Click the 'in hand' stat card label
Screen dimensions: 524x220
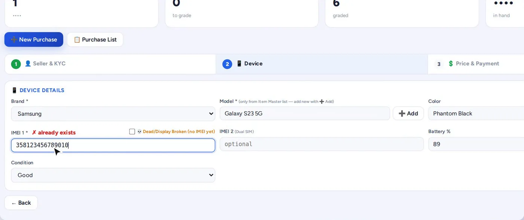coord(502,16)
